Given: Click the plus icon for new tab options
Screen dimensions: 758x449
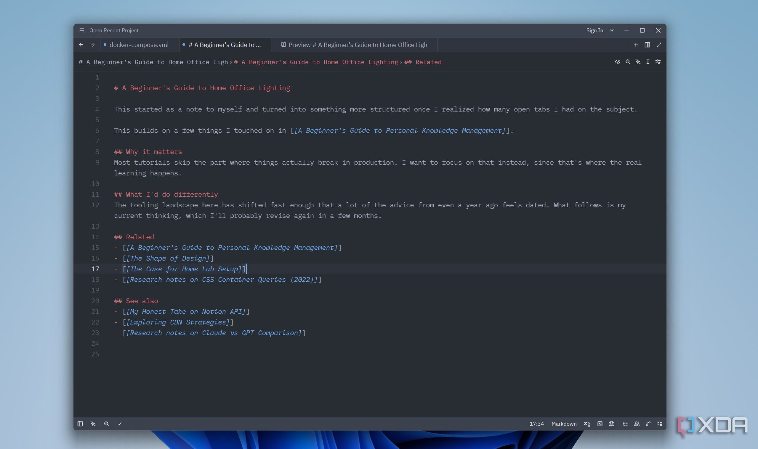Looking at the screenshot, I should point(636,45).
